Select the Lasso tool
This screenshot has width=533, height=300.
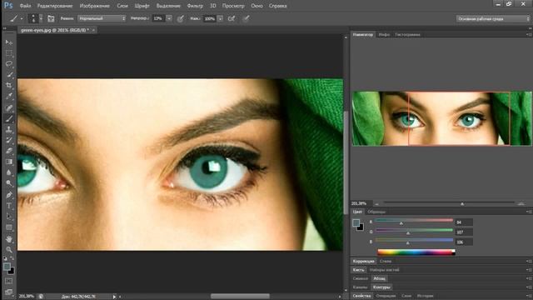pyautogui.click(x=9, y=64)
